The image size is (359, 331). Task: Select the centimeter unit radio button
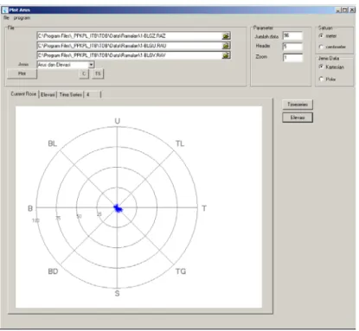321,47
